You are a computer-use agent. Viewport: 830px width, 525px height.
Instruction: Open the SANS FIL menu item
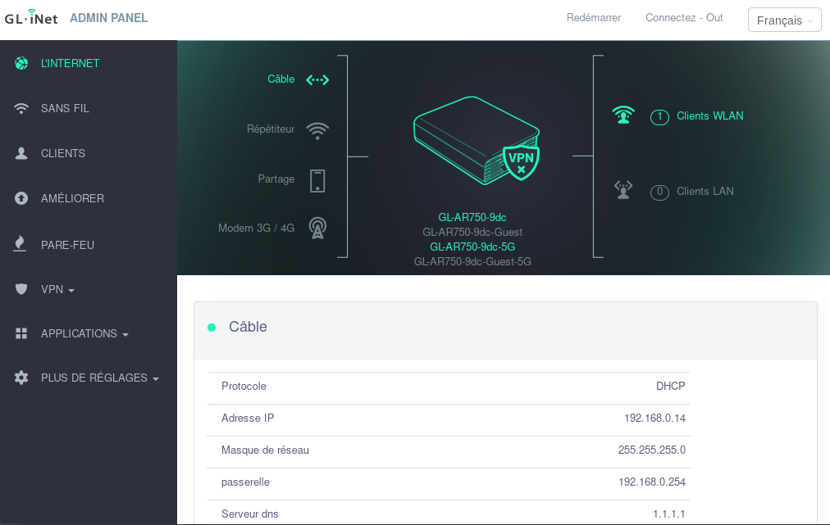click(x=65, y=108)
